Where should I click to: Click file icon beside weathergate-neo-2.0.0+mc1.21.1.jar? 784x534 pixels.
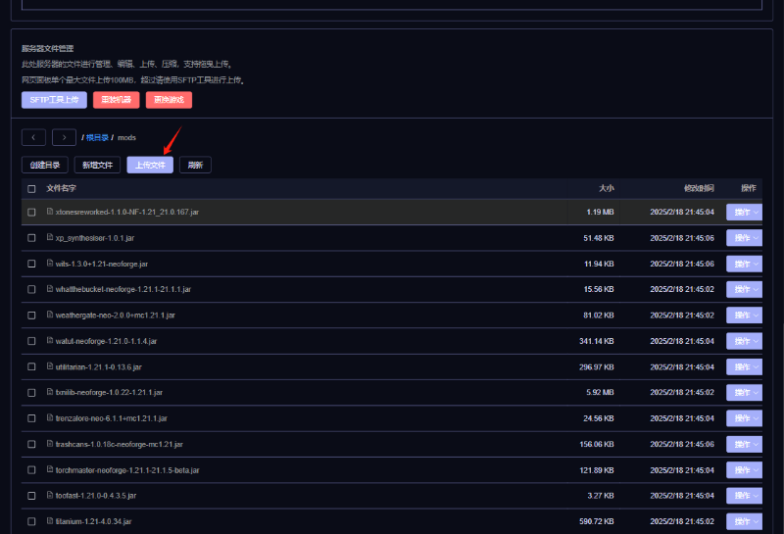tap(50, 316)
